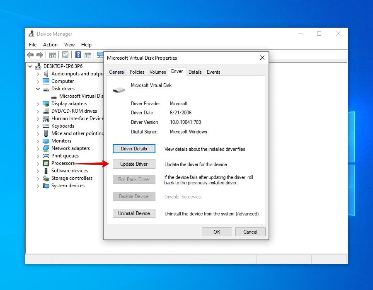This screenshot has height=290, width=373.
Task: Click the Back arrow in Device Manager toolbar
Action: coord(30,55)
